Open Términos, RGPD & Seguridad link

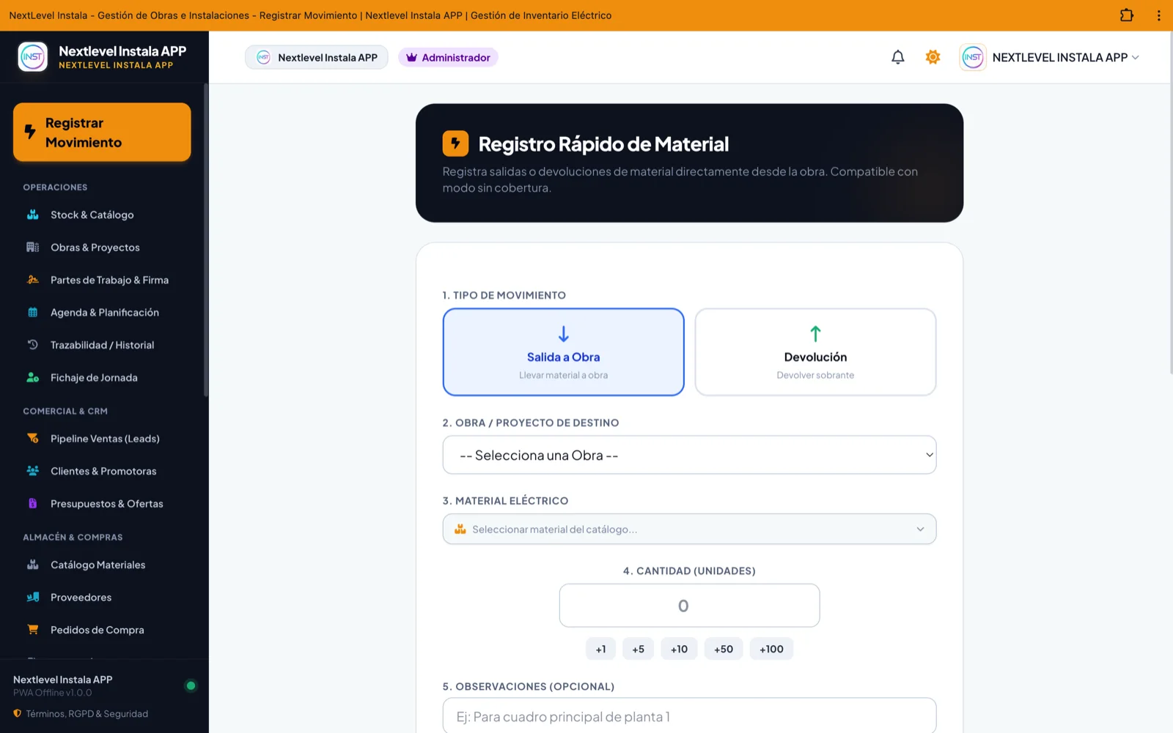[81, 714]
